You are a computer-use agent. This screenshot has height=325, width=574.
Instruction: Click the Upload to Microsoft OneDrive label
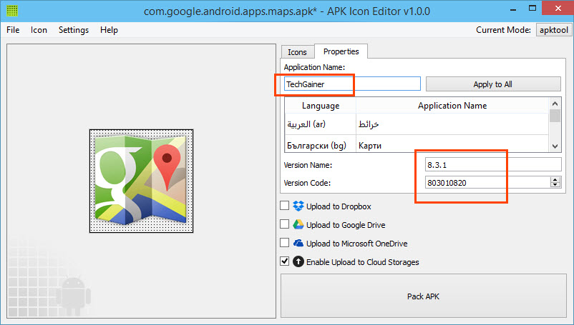tap(357, 244)
